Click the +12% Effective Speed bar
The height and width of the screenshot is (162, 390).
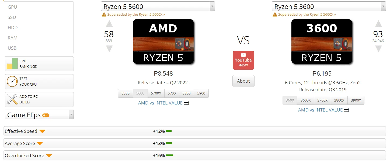tap(169, 131)
